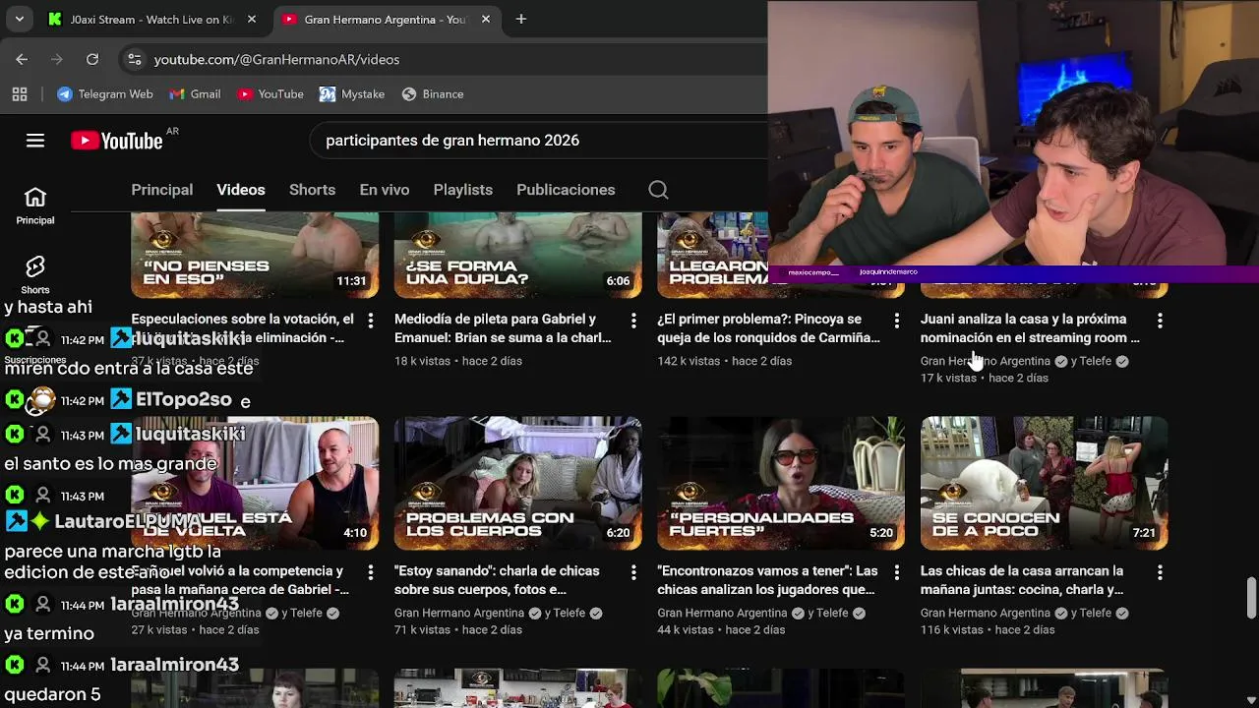
Task: Click the site information icon in address bar
Action: click(x=135, y=59)
